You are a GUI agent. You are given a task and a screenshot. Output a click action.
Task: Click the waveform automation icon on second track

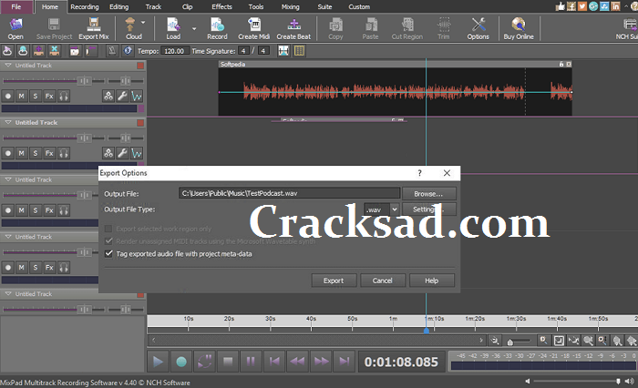point(137,153)
